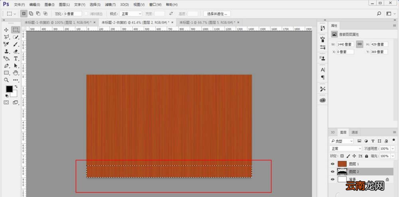Choose Subtract from Selection mode
The width and height of the screenshot is (399, 197).
[x=38, y=14]
